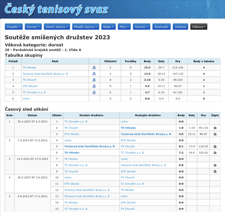Open match report icon for match 3
Screen dimensions: 225x216
pyautogui.click(x=215, y=134)
